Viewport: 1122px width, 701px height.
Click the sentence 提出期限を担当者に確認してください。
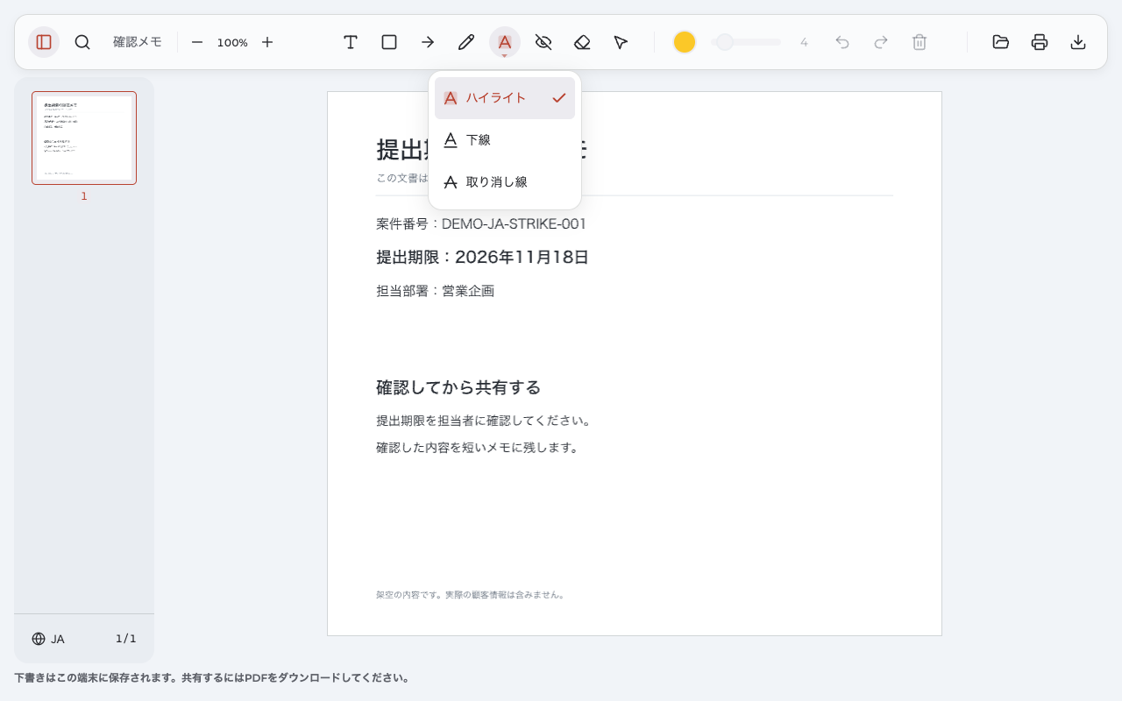(x=484, y=421)
